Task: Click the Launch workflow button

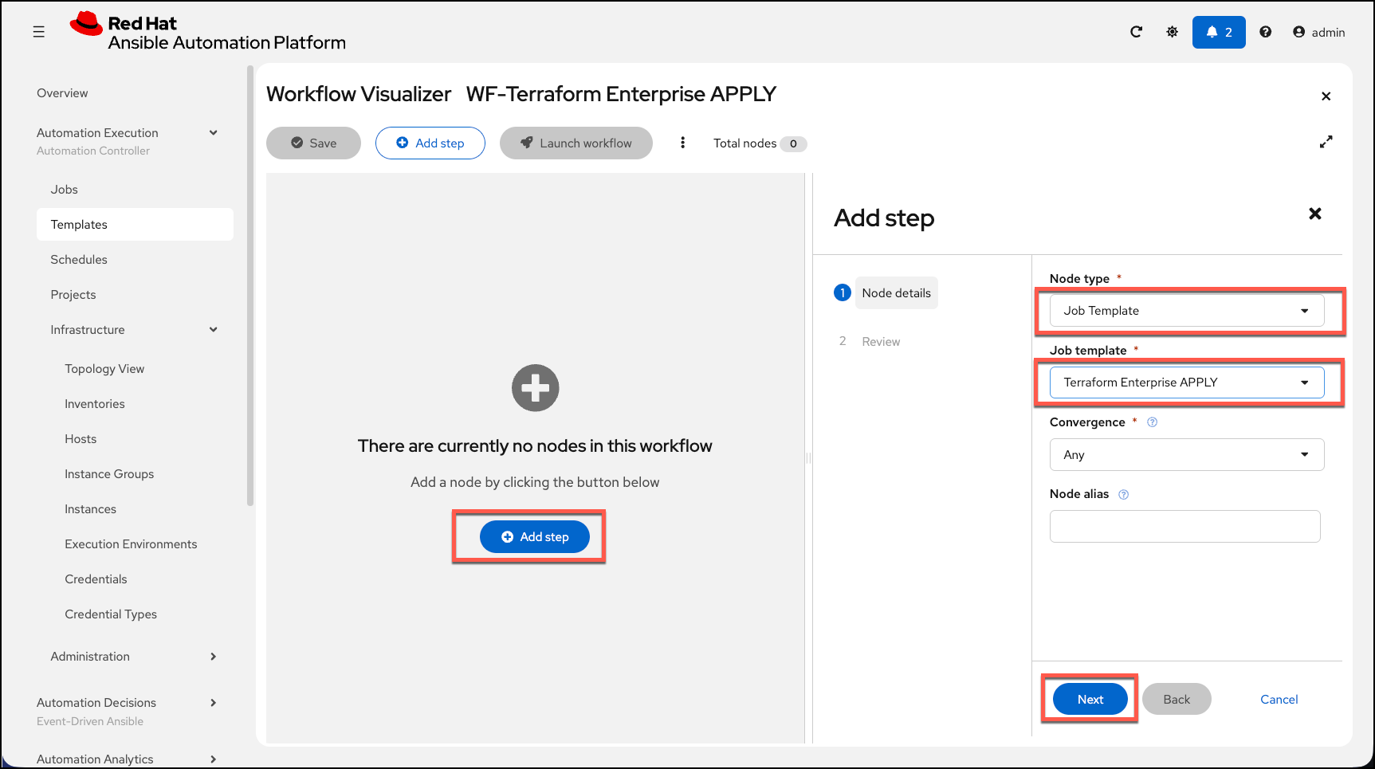Action: click(576, 143)
